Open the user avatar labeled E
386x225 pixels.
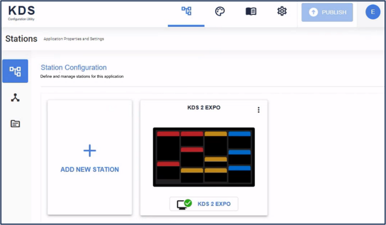(x=373, y=12)
